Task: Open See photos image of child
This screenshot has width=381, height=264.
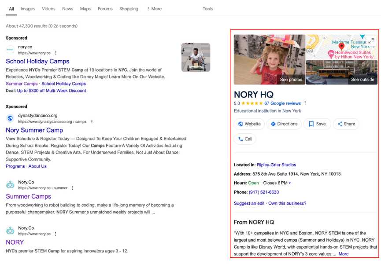Action: coord(270,60)
